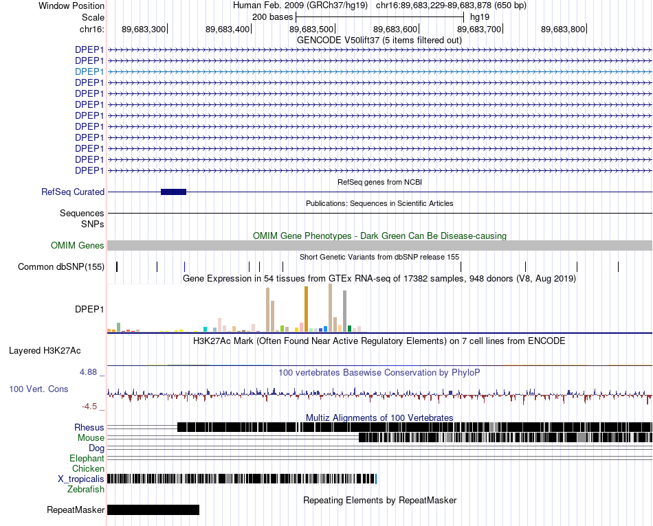Select the light-blue highlighted DPEP1 transcript label
This screenshot has height=526, width=653.
click(x=89, y=71)
